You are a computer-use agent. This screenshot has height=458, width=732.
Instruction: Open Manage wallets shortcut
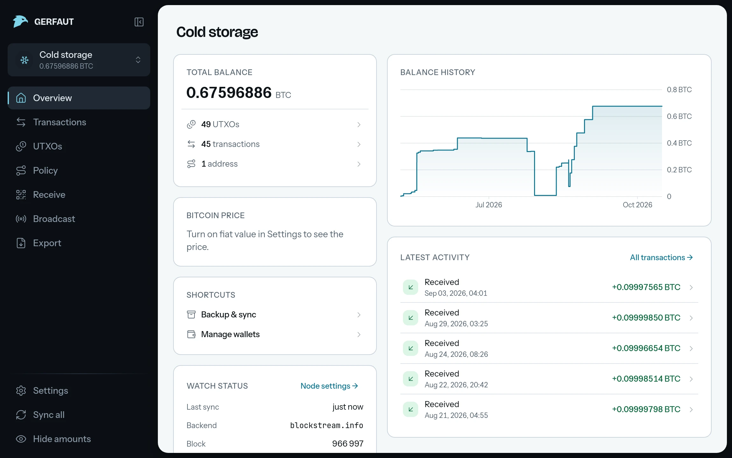click(275, 334)
